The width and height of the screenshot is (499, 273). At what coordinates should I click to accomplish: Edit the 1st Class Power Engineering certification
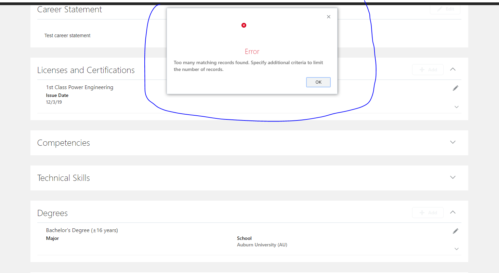click(456, 88)
